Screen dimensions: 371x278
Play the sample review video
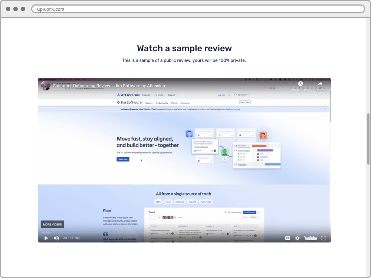tap(46, 238)
